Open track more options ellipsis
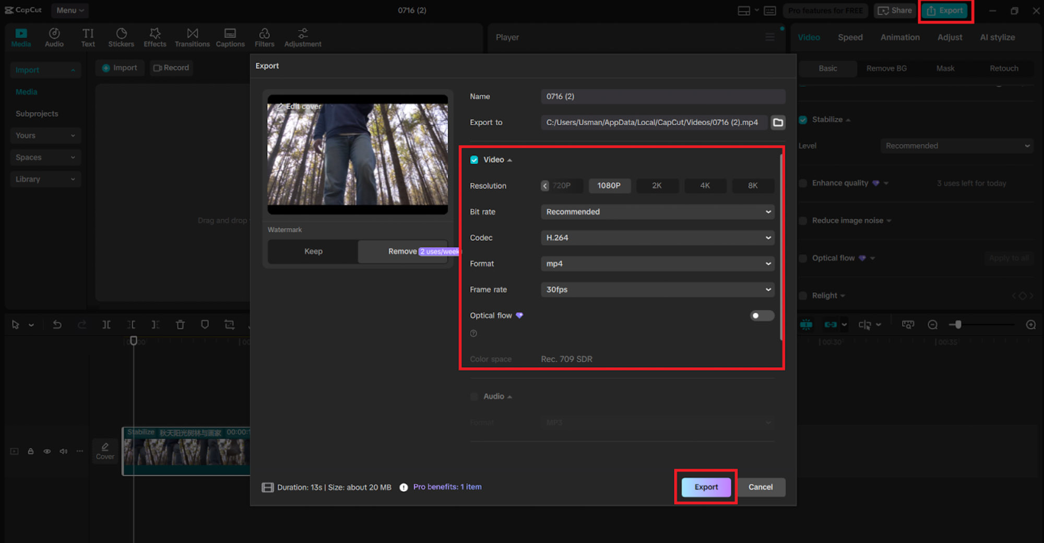The image size is (1044, 543). (x=79, y=451)
